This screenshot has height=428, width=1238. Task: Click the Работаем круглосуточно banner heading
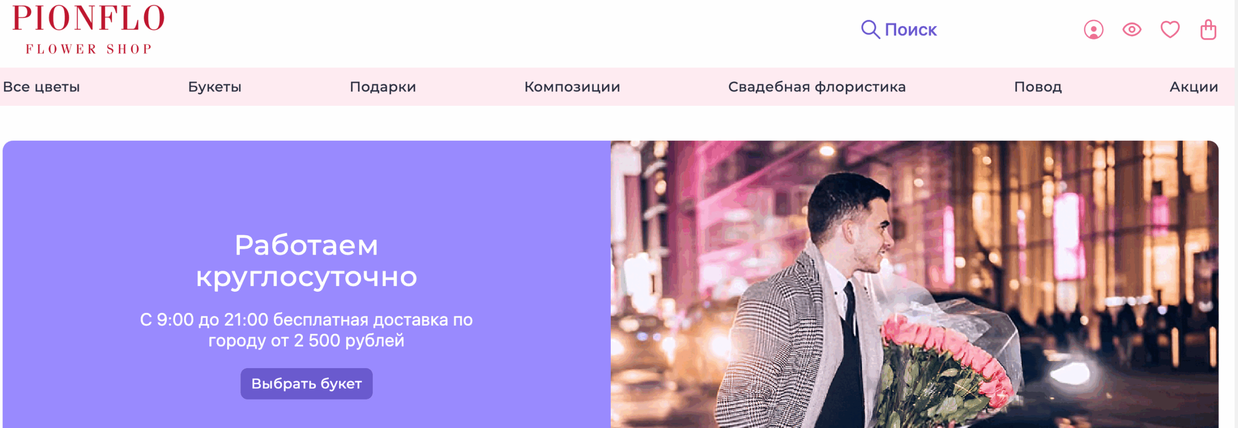pyautogui.click(x=307, y=261)
